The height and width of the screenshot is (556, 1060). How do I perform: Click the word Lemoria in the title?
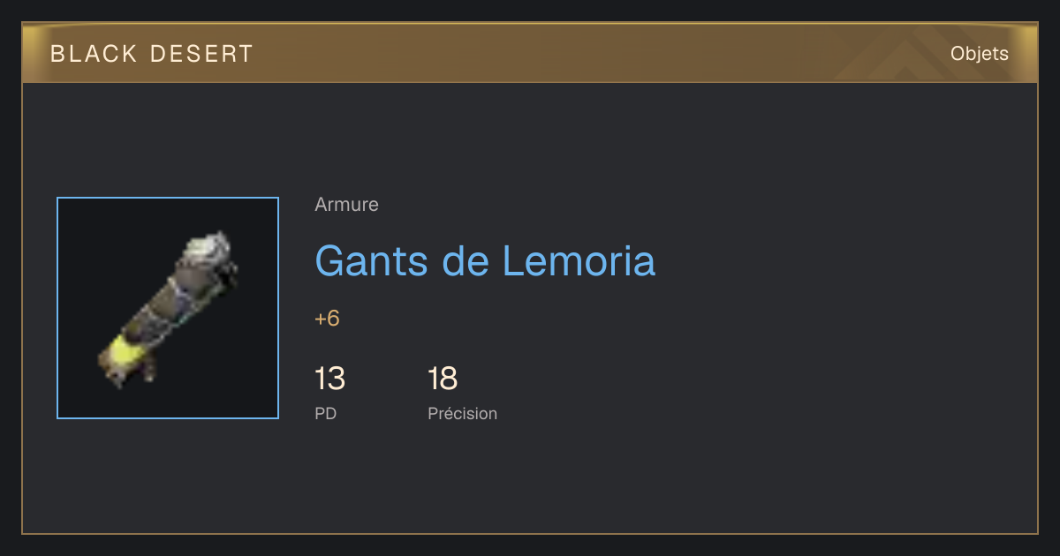[579, 260]
